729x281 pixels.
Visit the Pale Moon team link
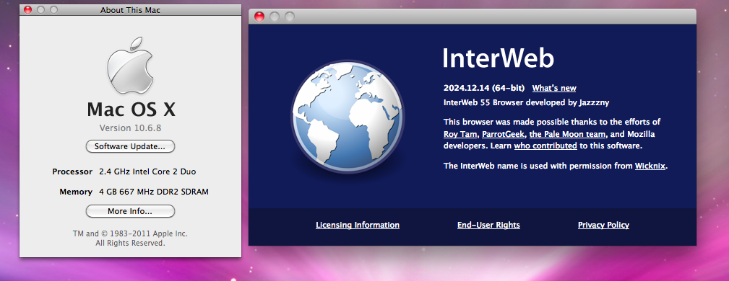click(568, 134)
